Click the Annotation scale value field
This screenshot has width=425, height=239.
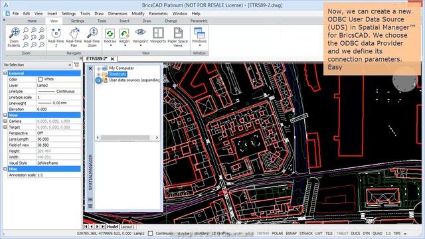pos(58,175)
